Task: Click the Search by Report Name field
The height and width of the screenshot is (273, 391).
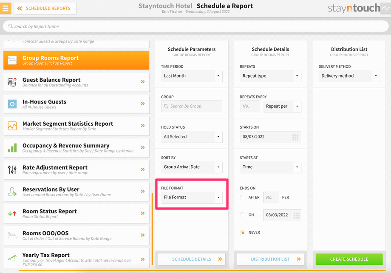Action: click(195, 26)
